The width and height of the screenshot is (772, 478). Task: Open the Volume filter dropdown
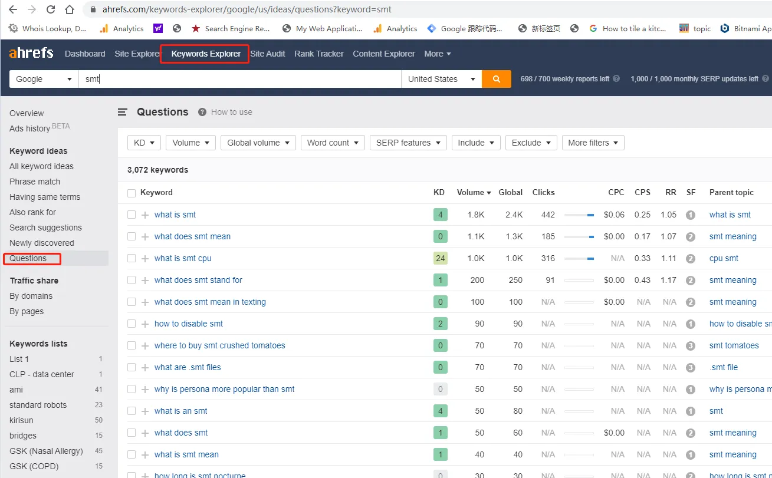190,143
